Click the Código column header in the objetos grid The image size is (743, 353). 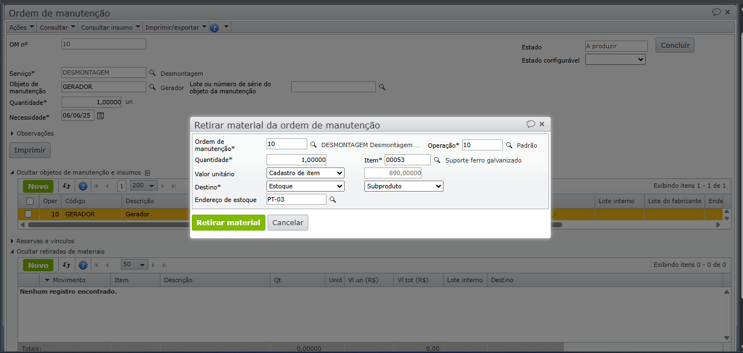pyautogui.click(x=92, y=201)
